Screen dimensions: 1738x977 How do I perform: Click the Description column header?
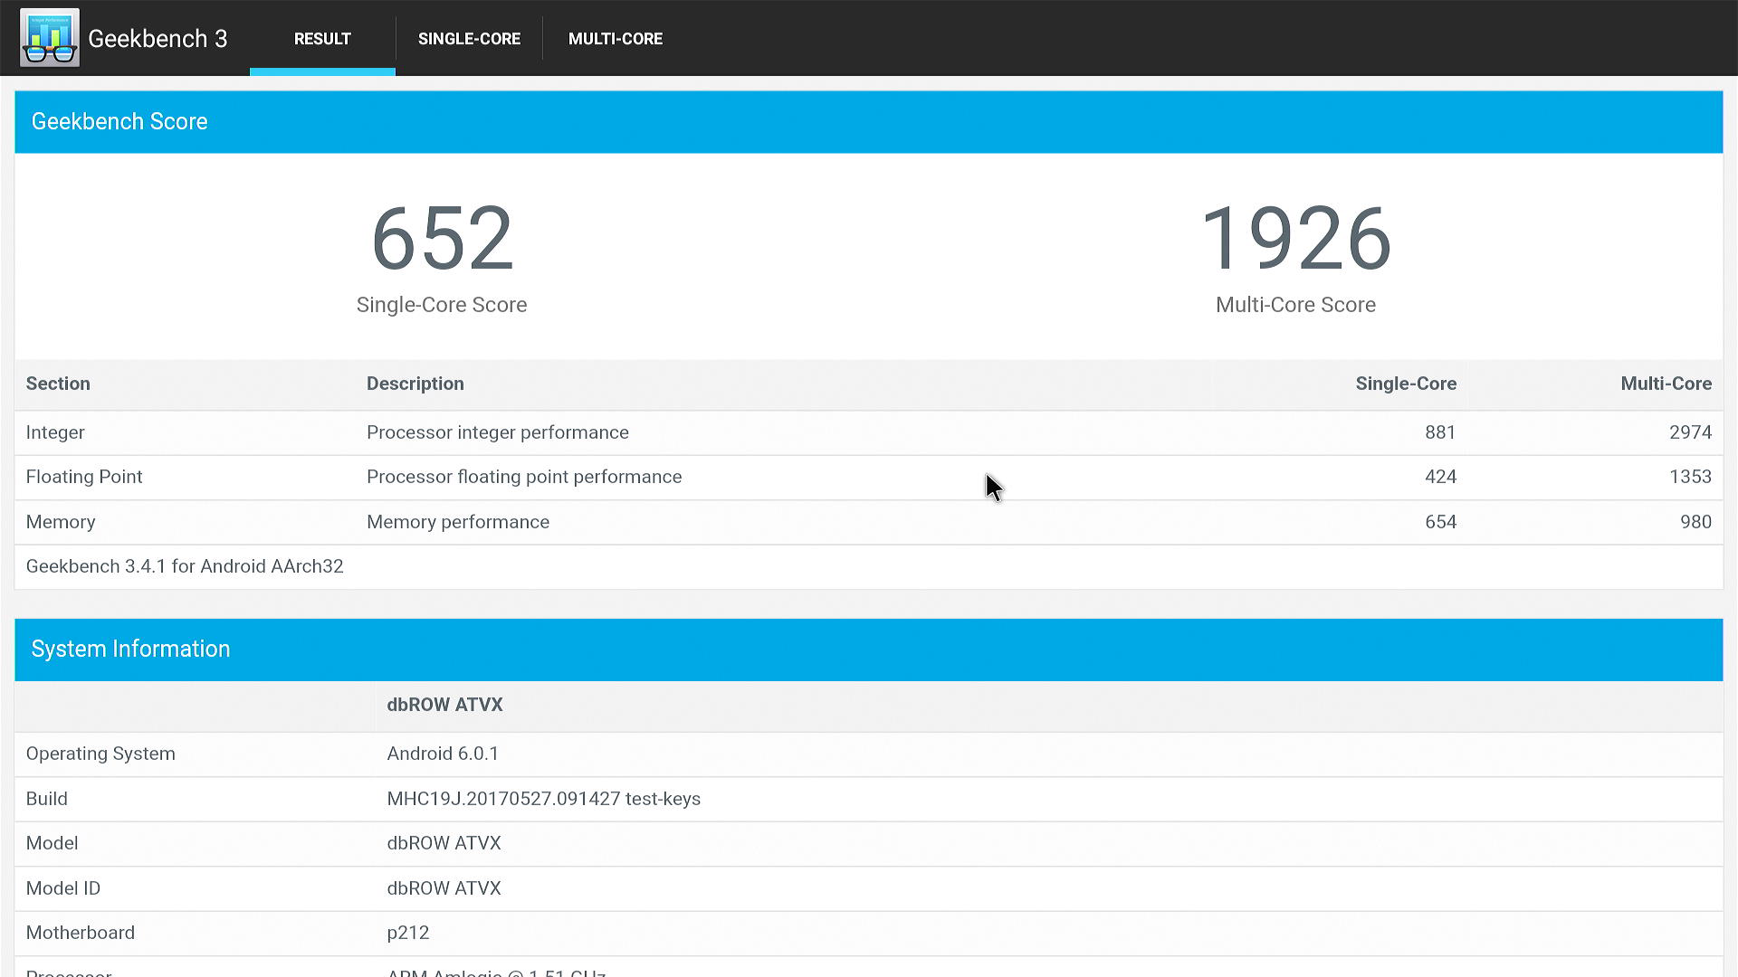(x=415, y=384)
